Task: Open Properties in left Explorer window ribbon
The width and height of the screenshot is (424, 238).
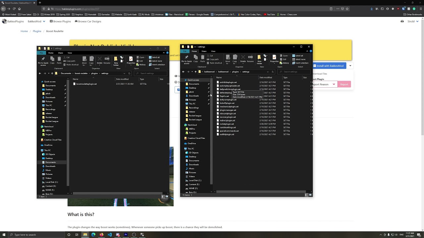Action: pos(131,60)
